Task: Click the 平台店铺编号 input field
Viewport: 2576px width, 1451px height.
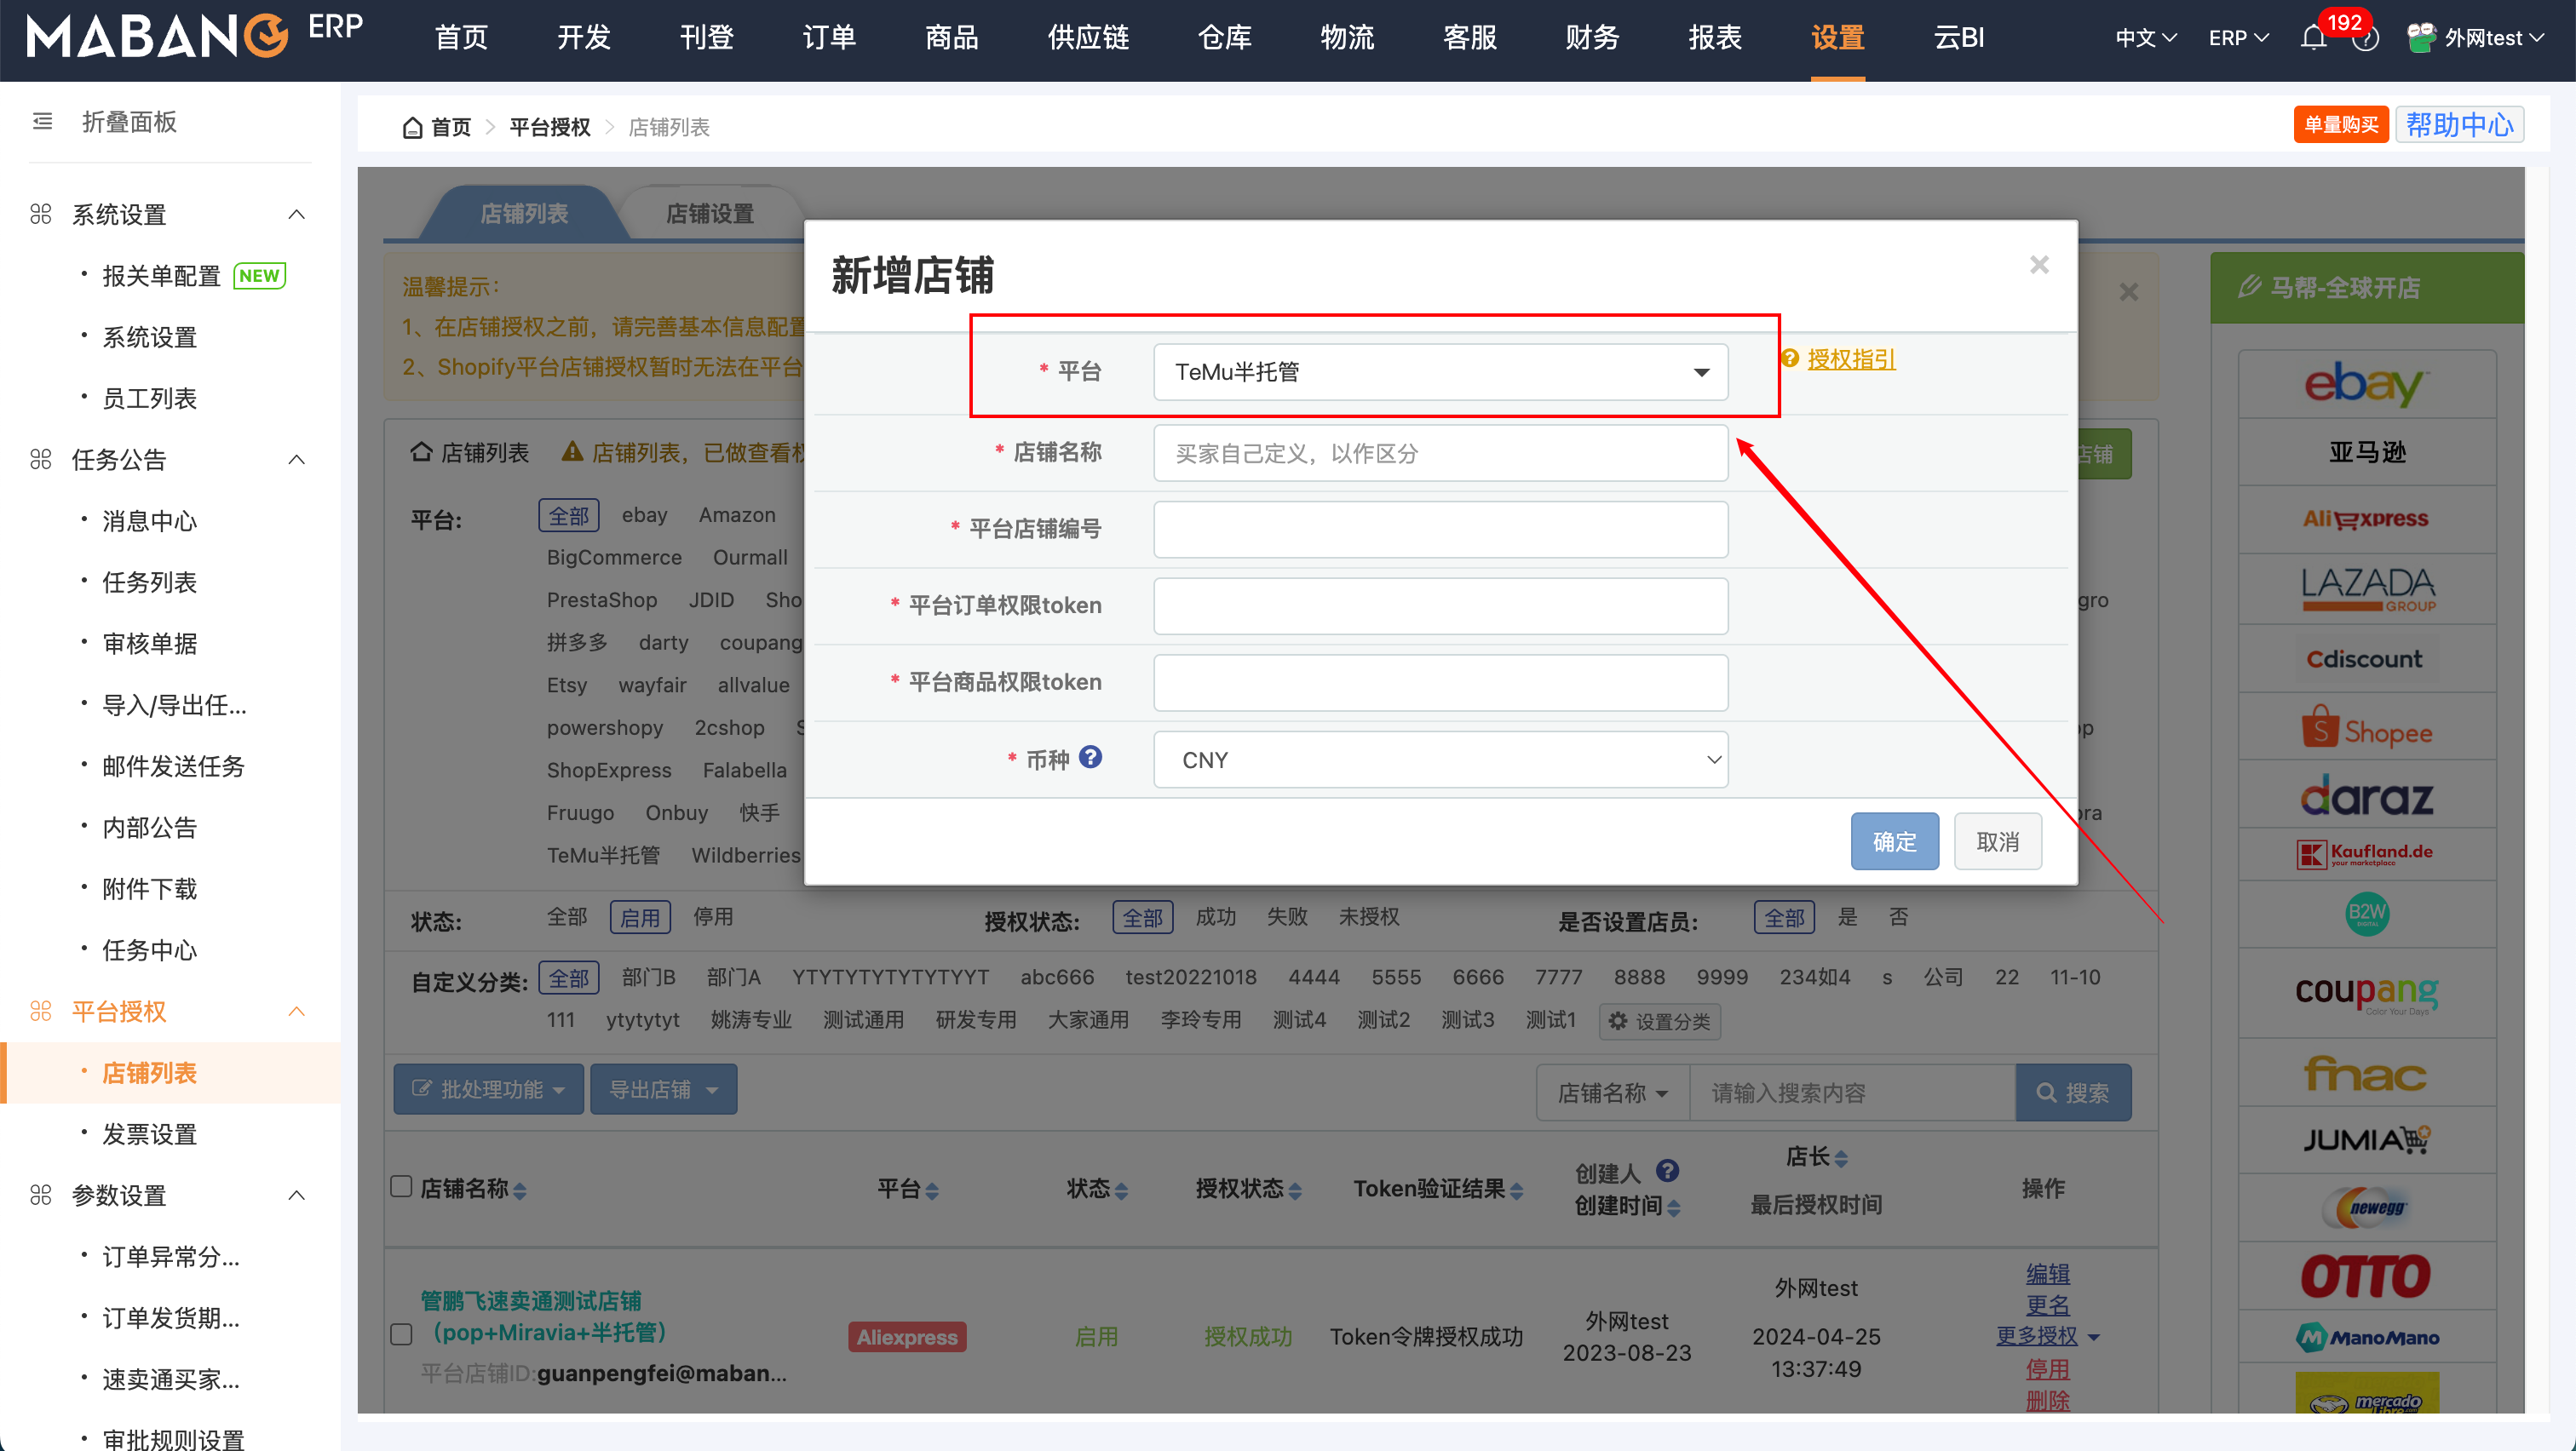Action: coord(1440,530)
